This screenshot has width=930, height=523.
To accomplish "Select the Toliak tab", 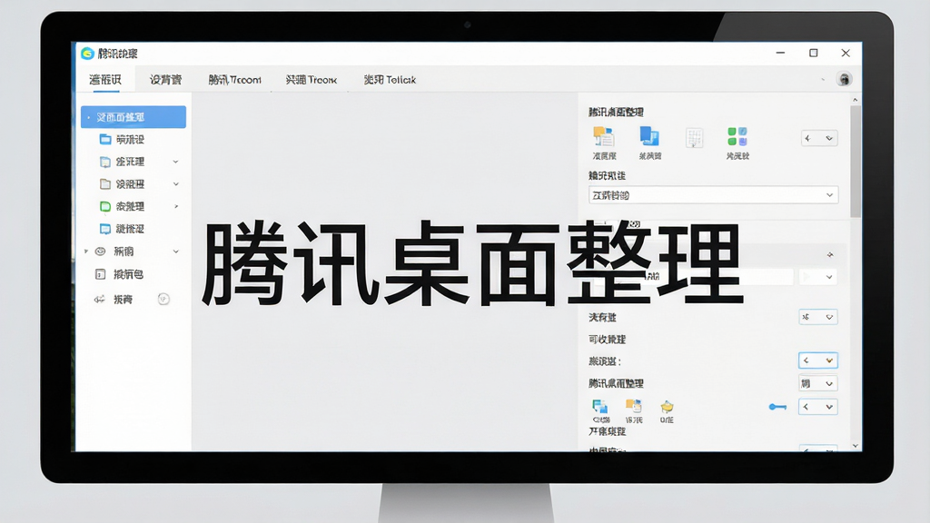I will pos(390,80).
